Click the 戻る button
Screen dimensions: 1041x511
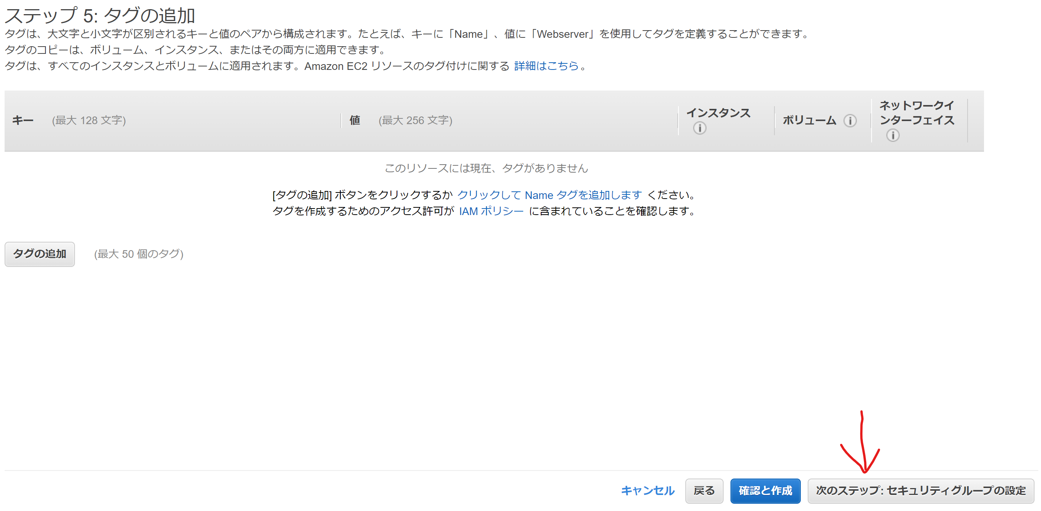point(704,491)
